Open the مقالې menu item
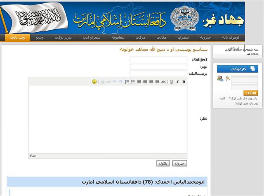The height and width of the screenshot is (196, 264). click(162, 38)
